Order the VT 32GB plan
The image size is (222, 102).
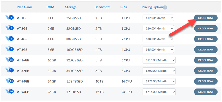(206, 71)
